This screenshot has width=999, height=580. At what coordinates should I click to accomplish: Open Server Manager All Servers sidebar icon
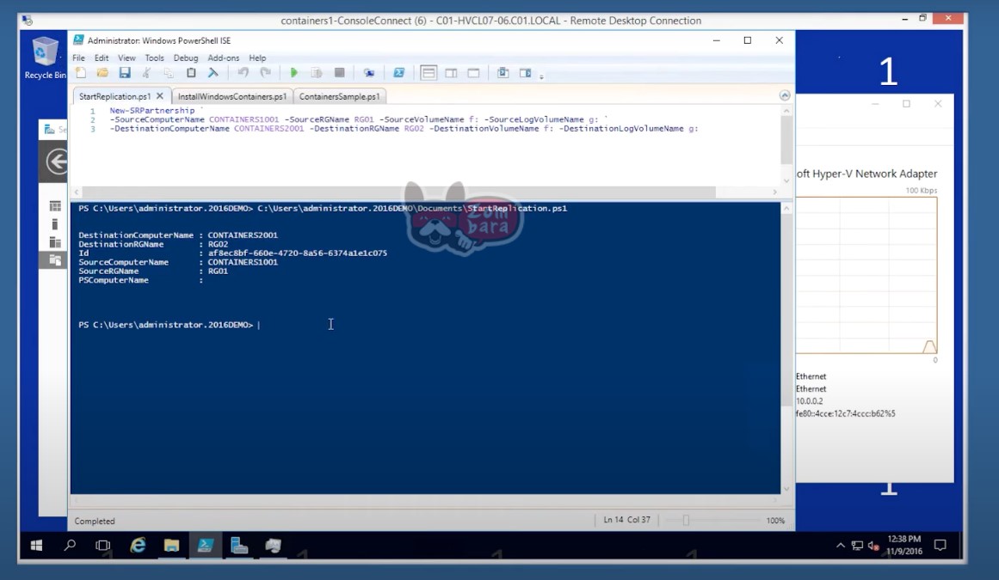point(55,242)
